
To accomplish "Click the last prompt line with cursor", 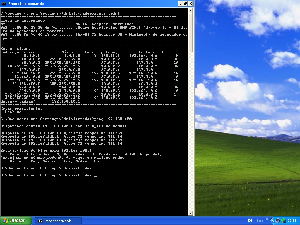I will 48,175.
